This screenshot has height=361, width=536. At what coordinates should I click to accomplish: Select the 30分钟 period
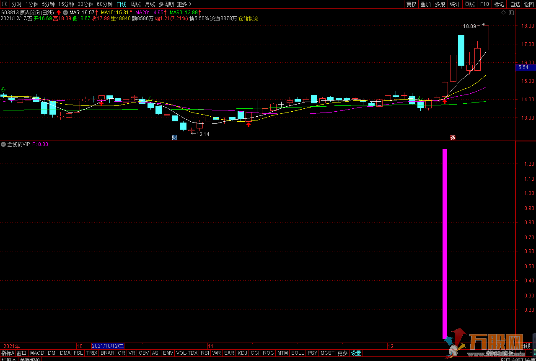pyautogui.click(x=85, y=4)
